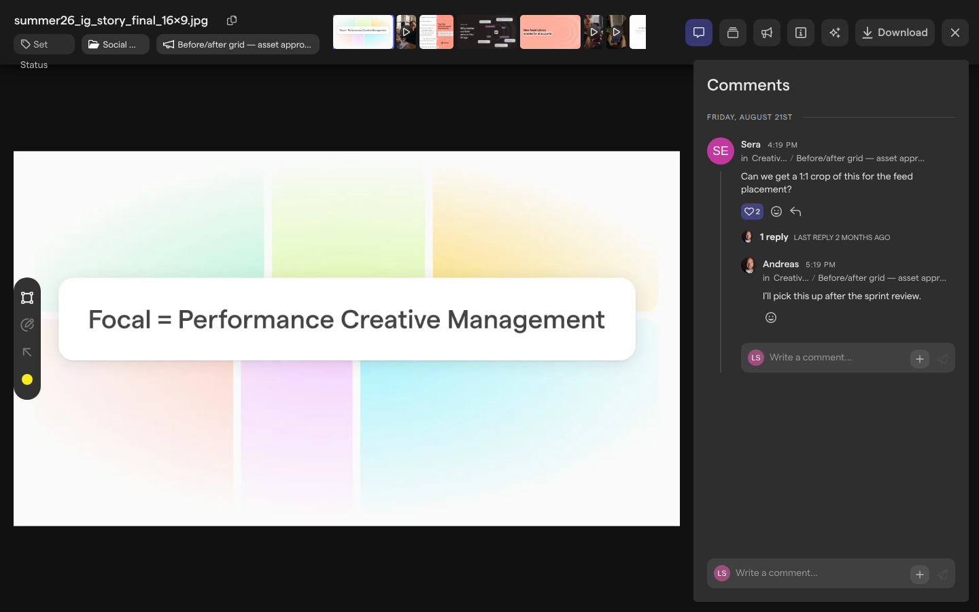The image size is (979, 612).
Task: Send the bottom comment
Action: [x=942, y=575]
